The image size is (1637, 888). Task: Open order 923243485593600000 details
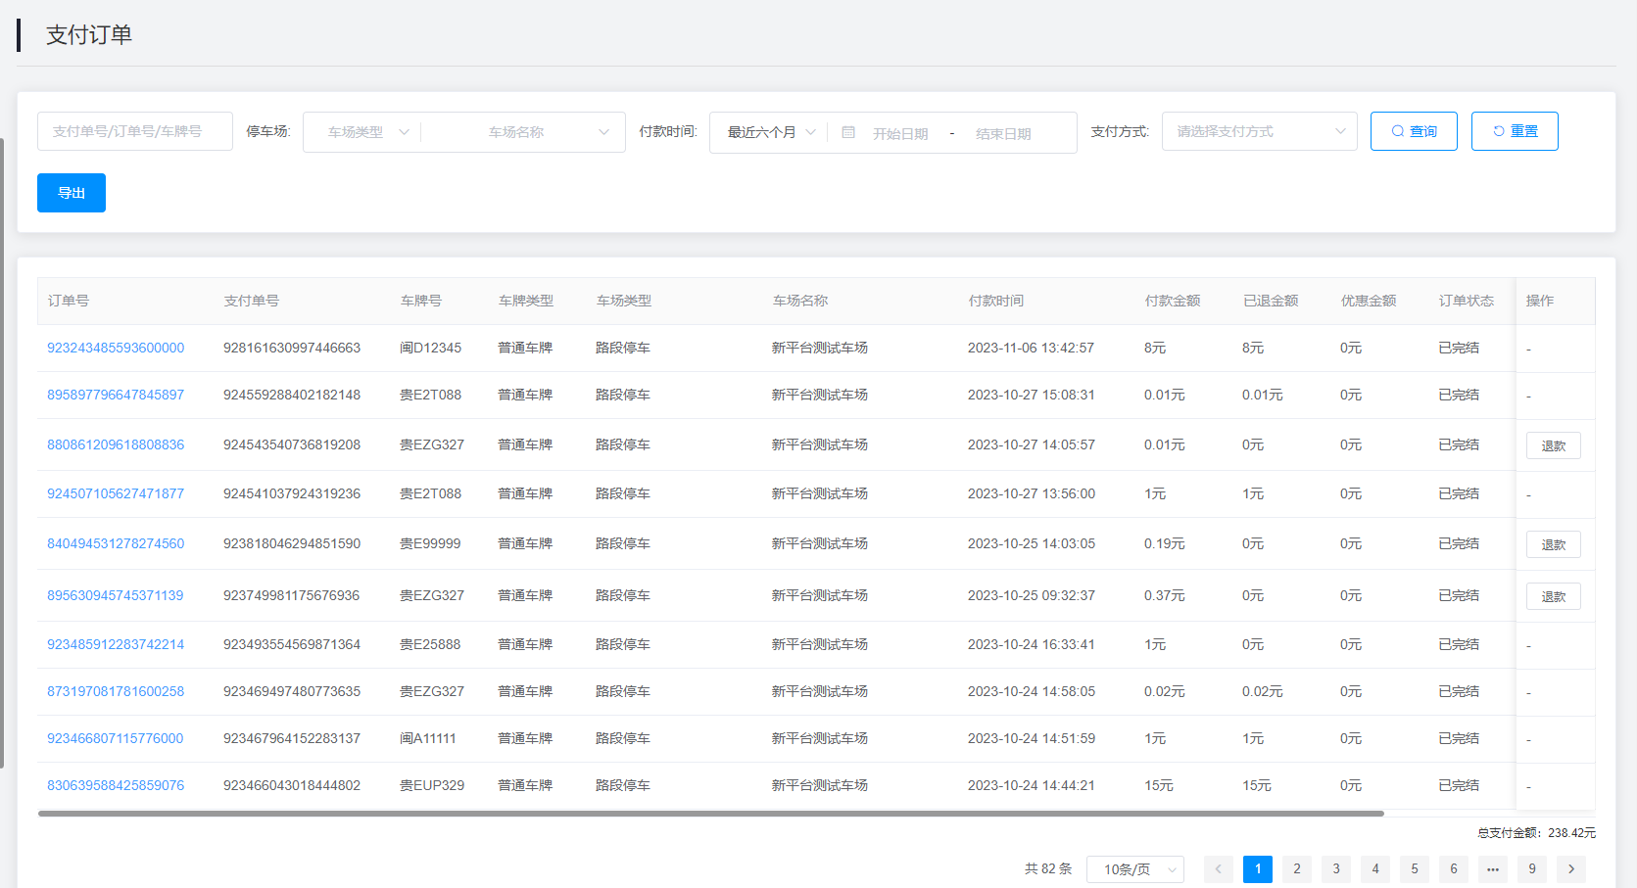116,348
